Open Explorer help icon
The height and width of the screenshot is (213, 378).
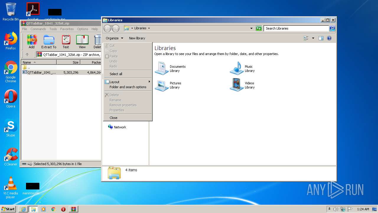click(x=329, y=38)
